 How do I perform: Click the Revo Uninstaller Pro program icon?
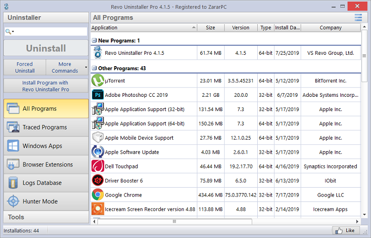(97, 52)
